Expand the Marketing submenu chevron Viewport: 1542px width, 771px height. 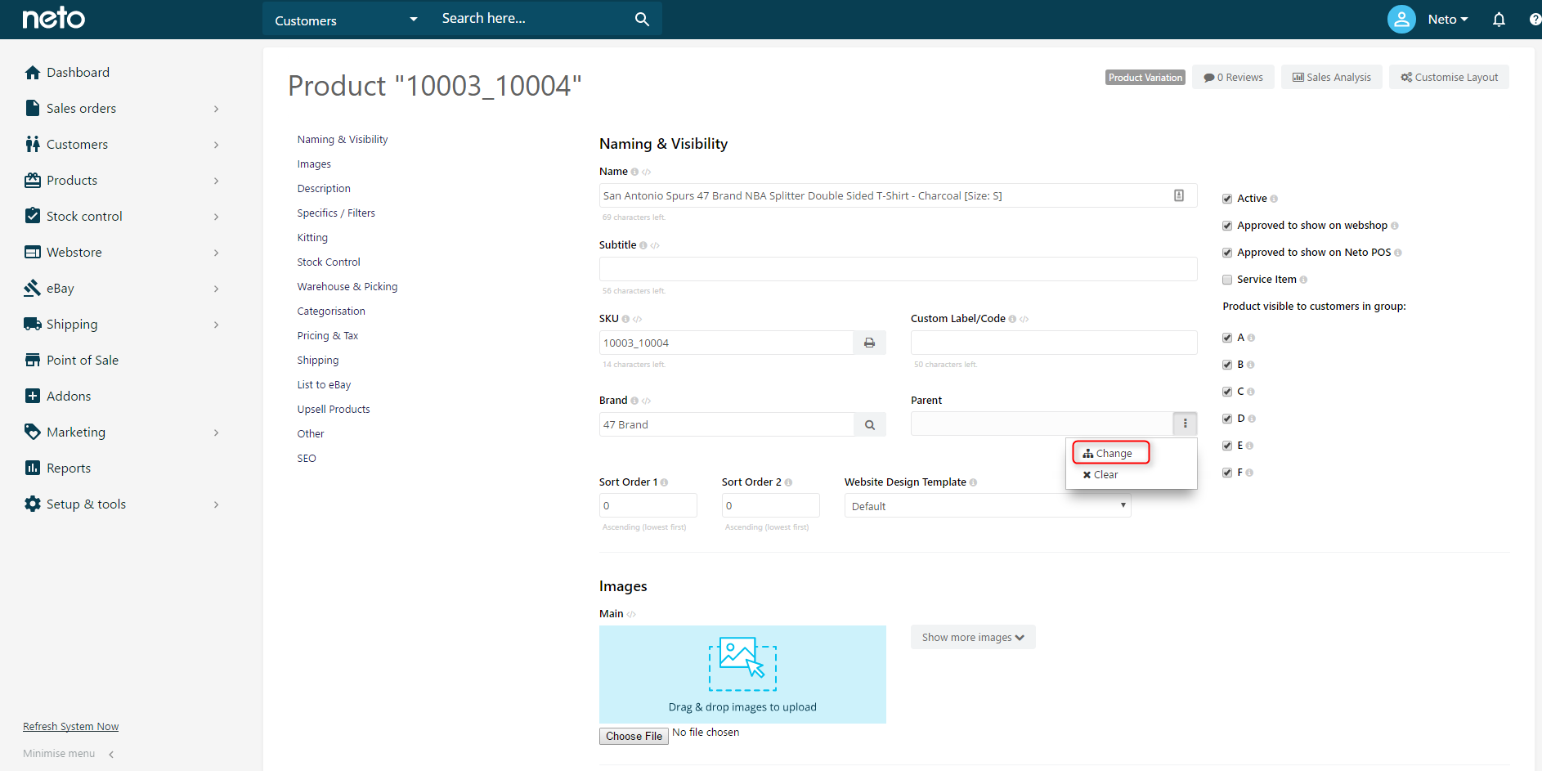(216, 433)
